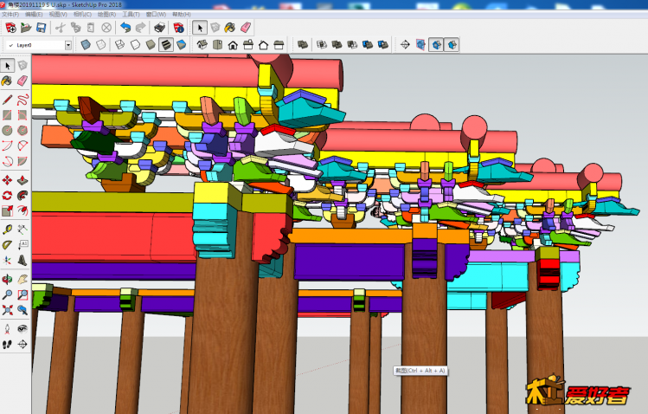Click the 截图(Ctrl + Alt + A) tooltip button
648x414 pixels.
420,371
